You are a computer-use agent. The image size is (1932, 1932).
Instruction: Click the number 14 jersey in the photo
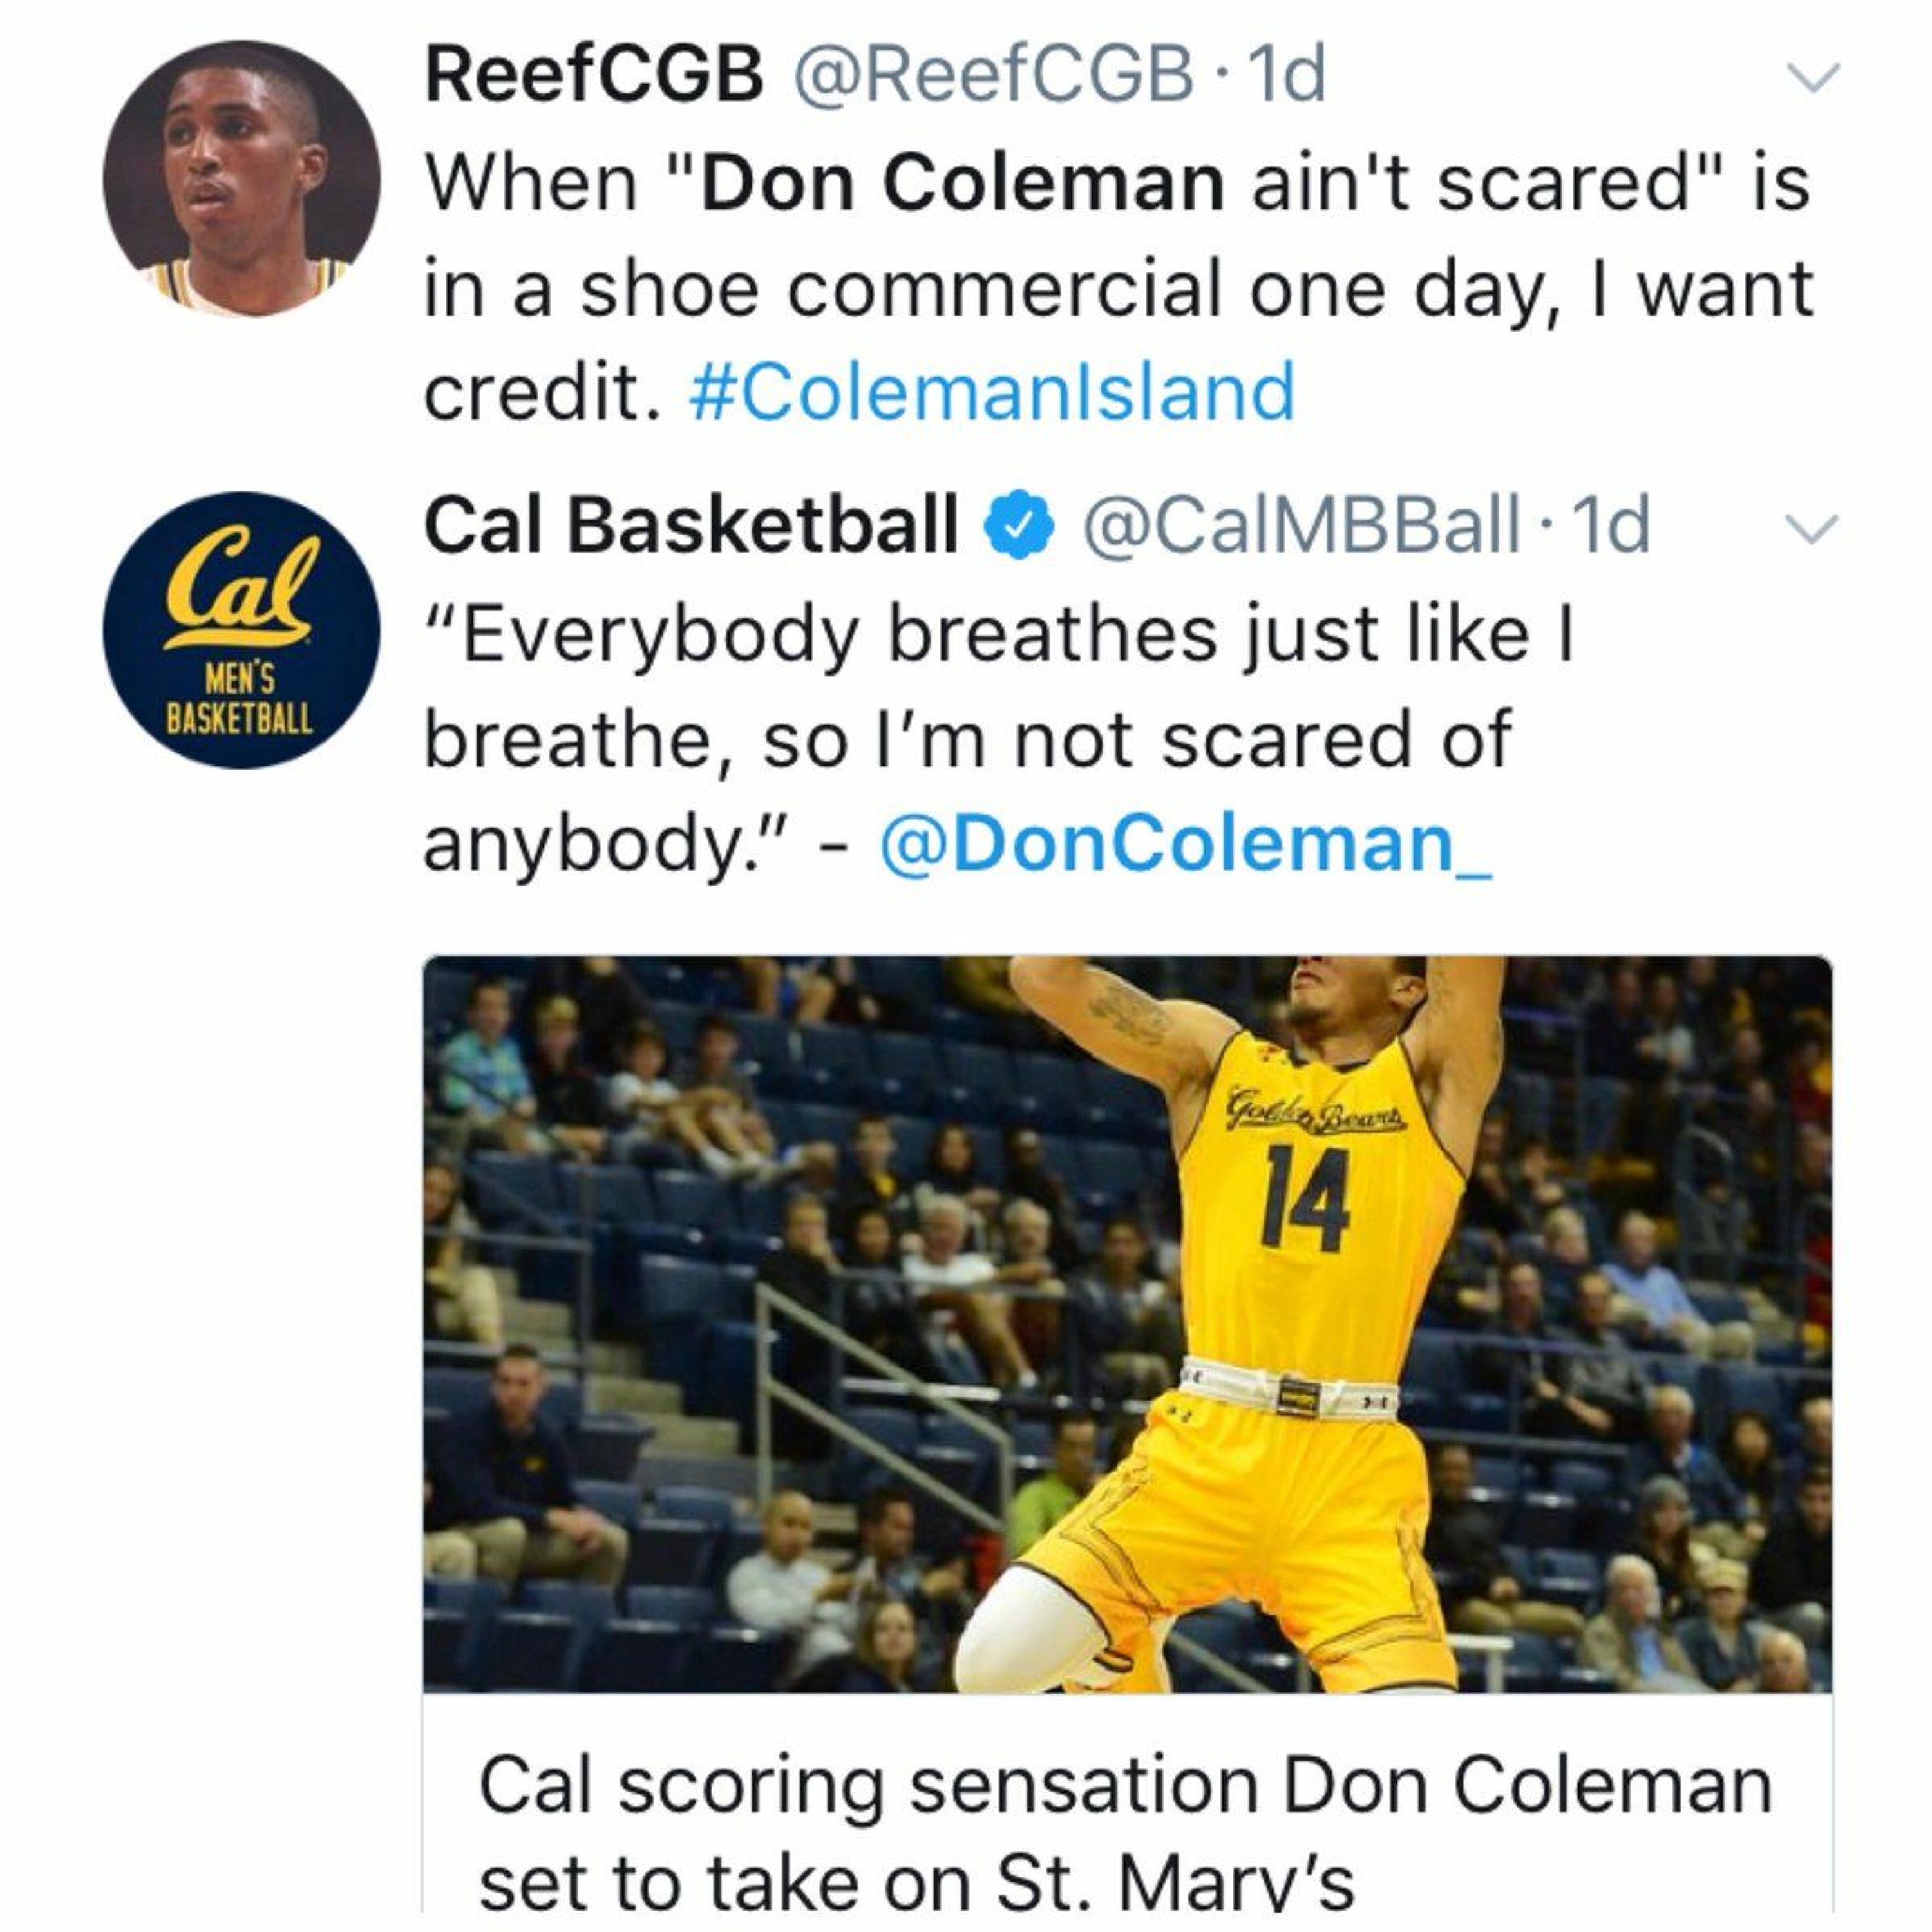tap(1306, 1195)
